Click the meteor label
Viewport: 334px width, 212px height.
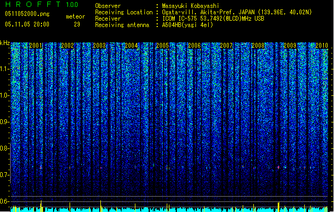click(75, 16)
